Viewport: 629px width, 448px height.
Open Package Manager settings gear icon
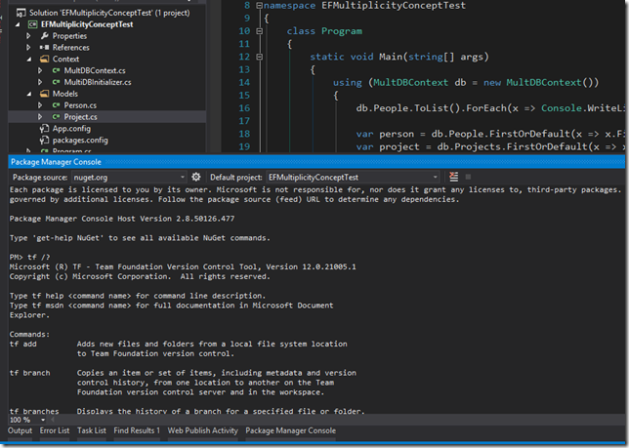pos(196,178)
